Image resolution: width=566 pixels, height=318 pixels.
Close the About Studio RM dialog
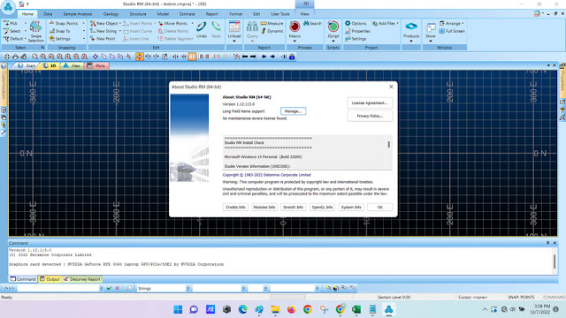(391, 87)
